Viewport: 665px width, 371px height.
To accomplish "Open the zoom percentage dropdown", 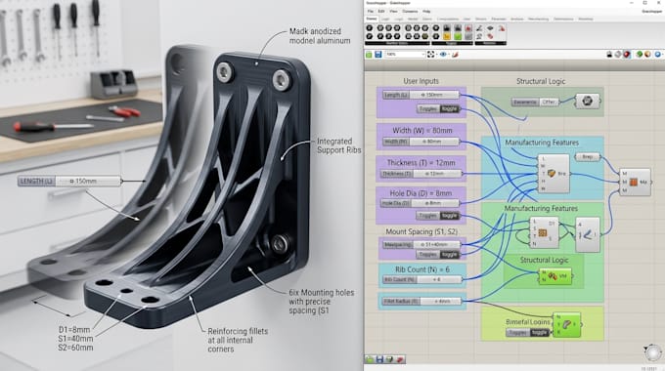I will point(405,55).
